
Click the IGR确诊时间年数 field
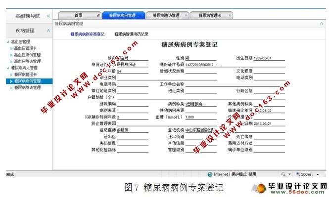(x=133, y=117)
